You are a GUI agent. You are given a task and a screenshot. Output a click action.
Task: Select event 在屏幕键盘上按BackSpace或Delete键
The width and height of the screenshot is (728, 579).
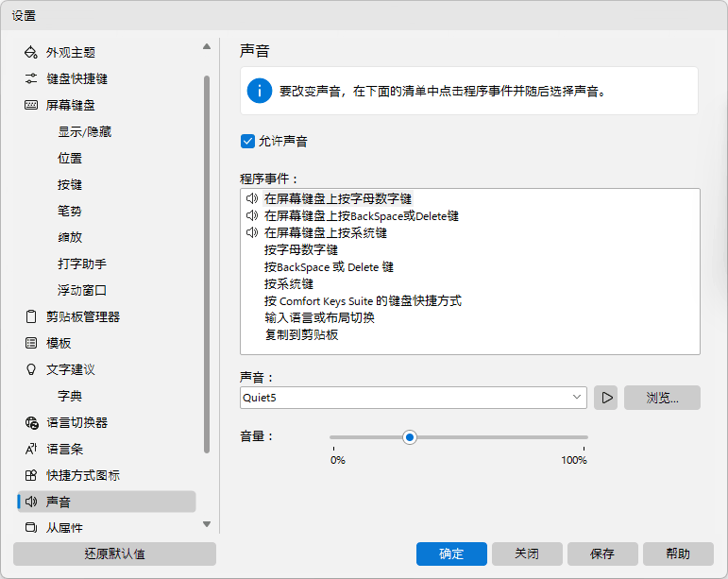(362, 216)
